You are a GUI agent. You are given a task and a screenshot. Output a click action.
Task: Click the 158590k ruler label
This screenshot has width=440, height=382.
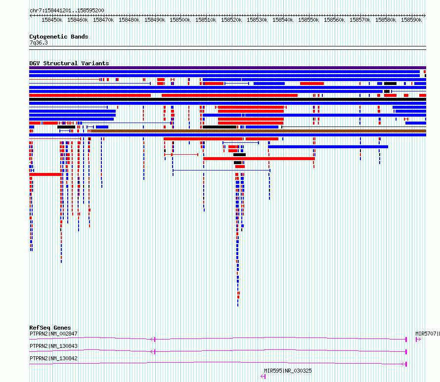411,20
